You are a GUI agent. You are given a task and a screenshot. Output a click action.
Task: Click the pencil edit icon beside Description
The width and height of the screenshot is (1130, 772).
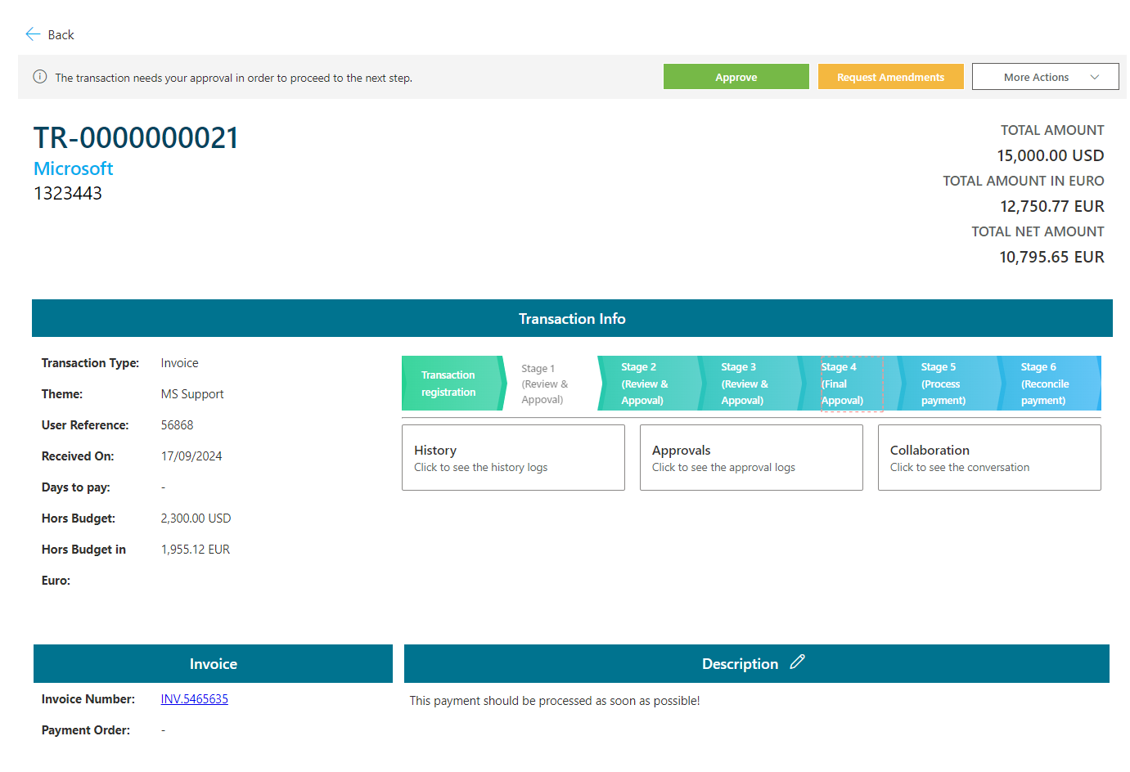click(797, 662)
